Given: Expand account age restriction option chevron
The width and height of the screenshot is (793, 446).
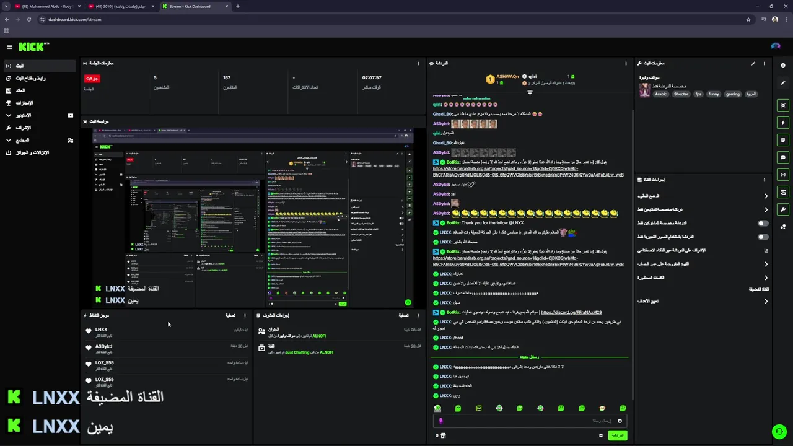Looking at the screenshot, I should coord(766,264).
